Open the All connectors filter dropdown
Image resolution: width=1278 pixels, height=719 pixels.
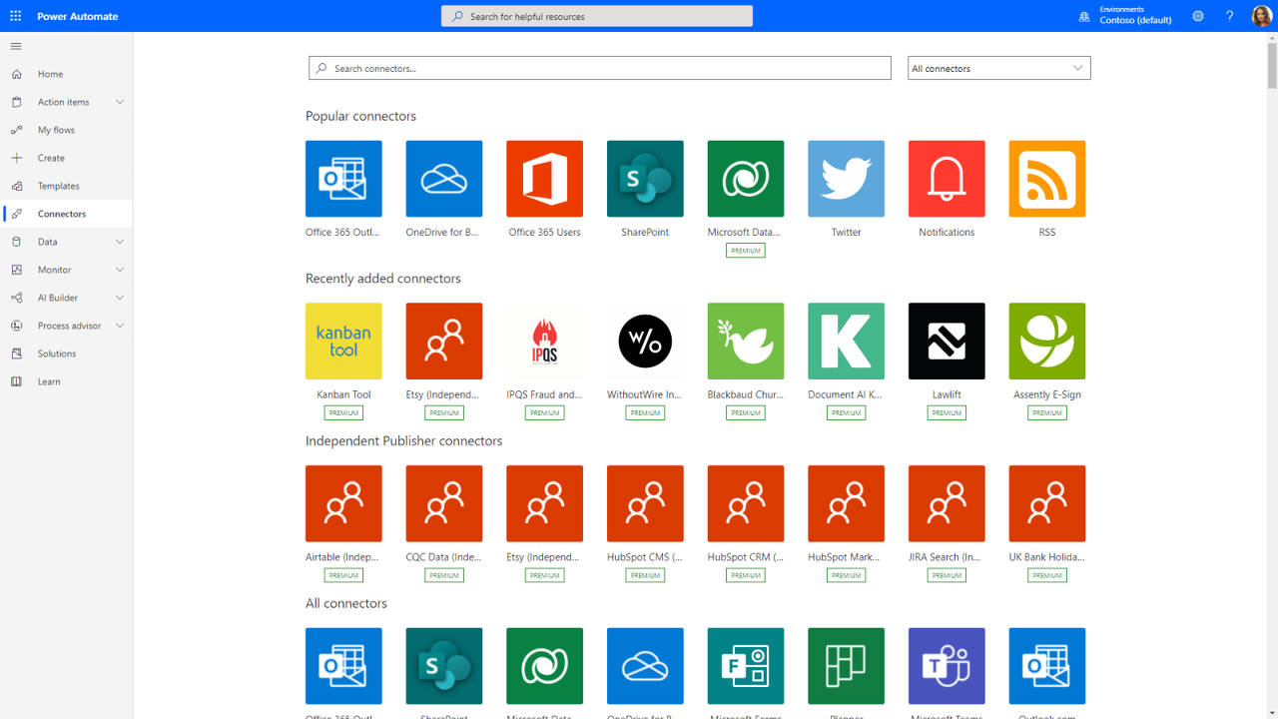pyautogui.click(x=998, y=68)
